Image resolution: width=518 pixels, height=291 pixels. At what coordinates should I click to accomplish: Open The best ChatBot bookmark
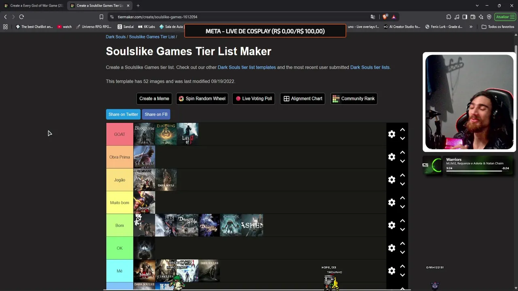point(34,27)
